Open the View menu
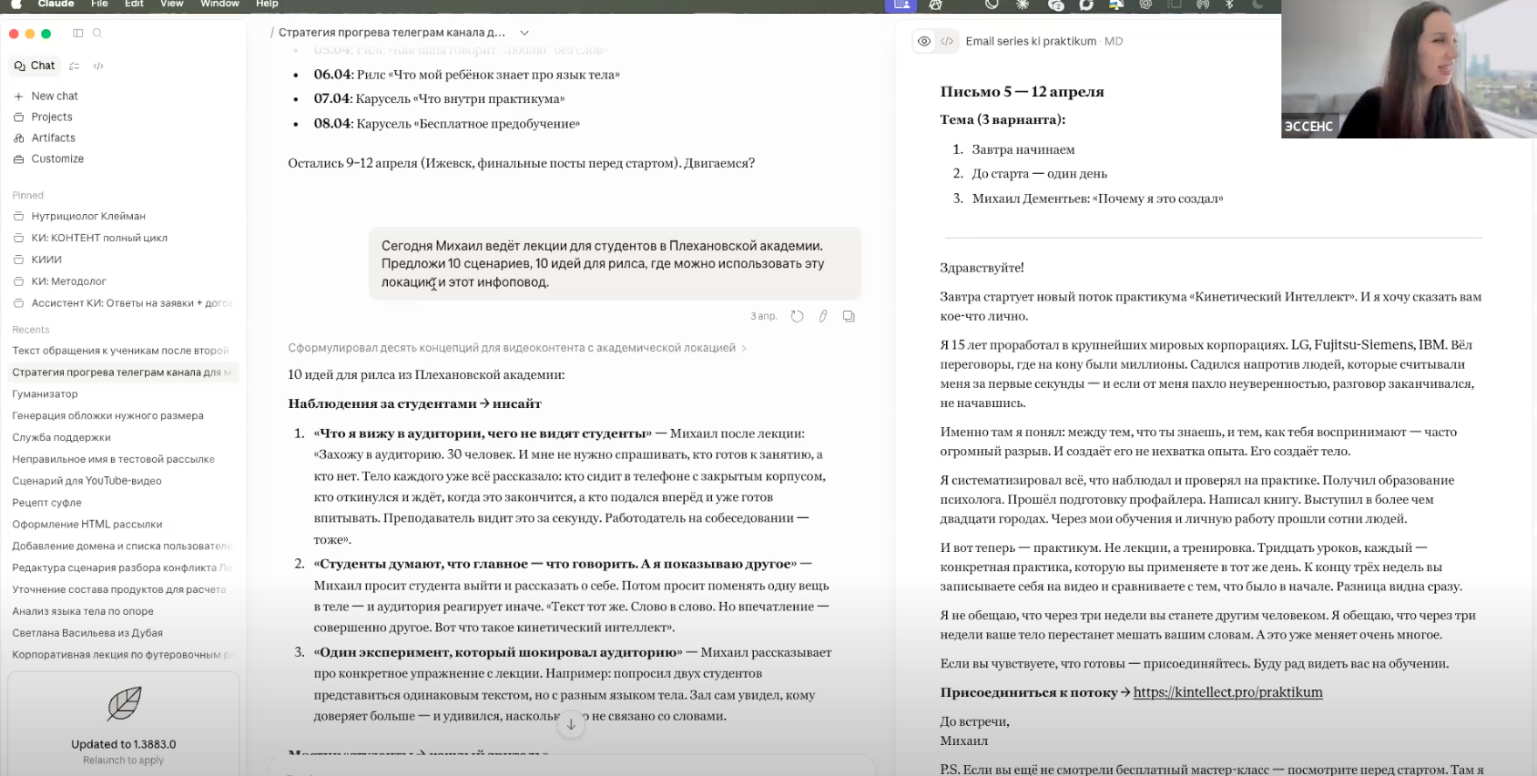The height and width of the screenshot is (776, 1537). [x=171, y=5]
